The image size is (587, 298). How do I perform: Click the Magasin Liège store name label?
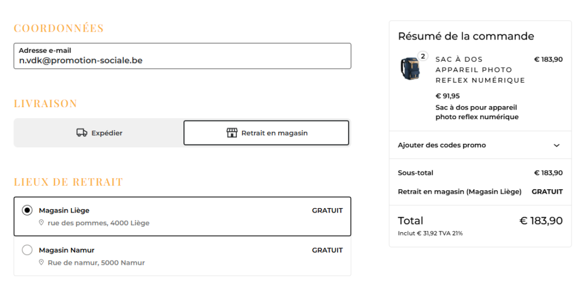click(64, 210)
